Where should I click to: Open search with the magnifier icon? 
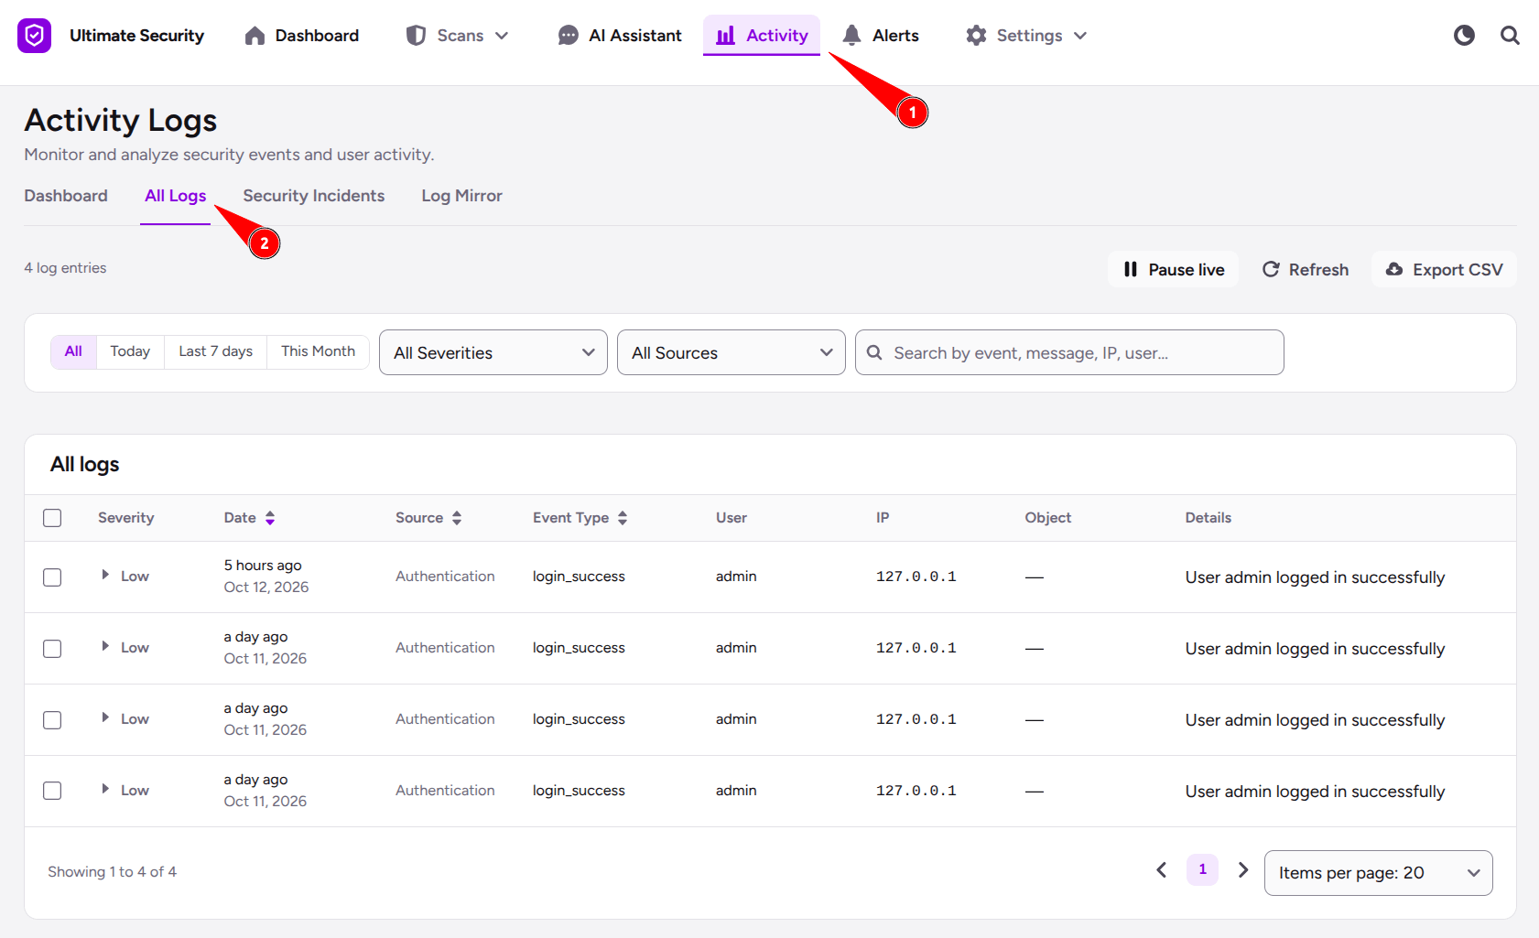pos(1510,36)
